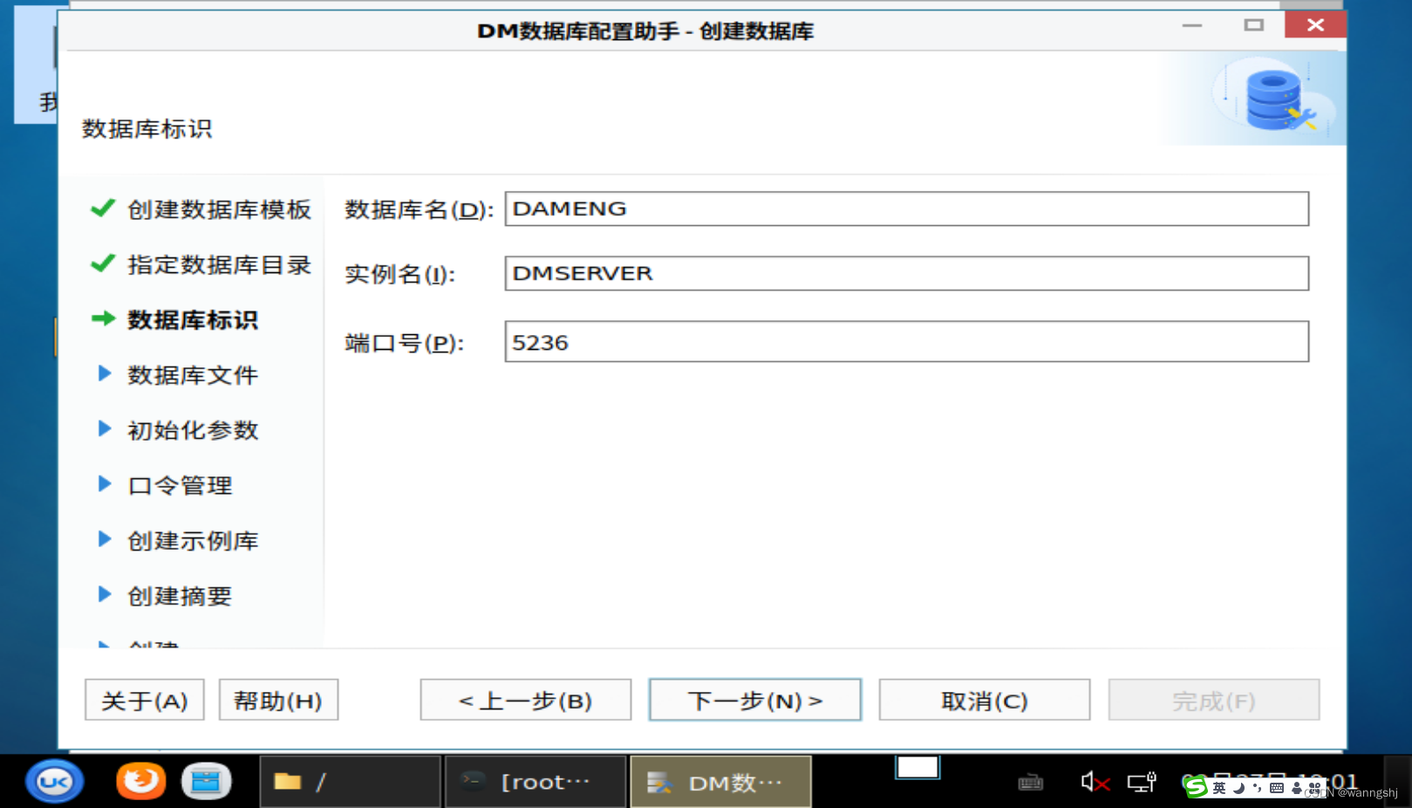Click blue triangle beside 创建摘要
This screenshot has height=808, width=1412.
(105, 594)
